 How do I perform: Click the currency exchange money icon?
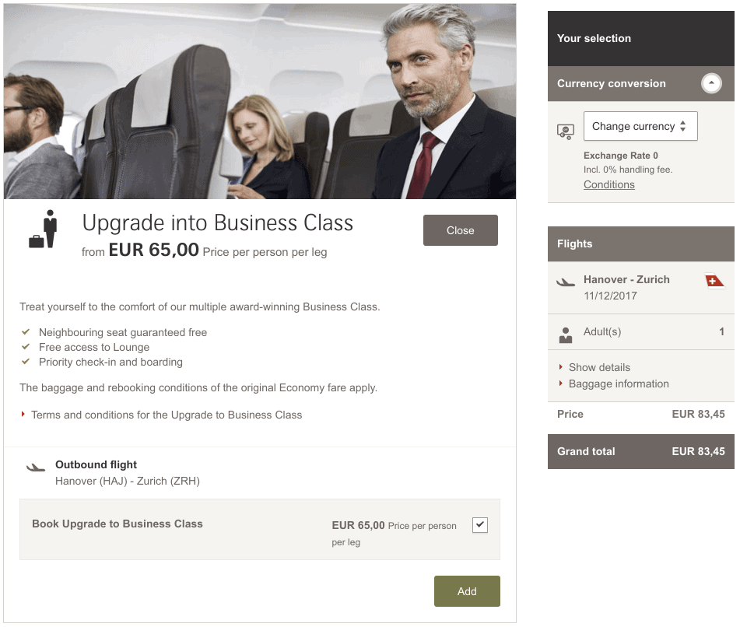[x=566, y=131]
